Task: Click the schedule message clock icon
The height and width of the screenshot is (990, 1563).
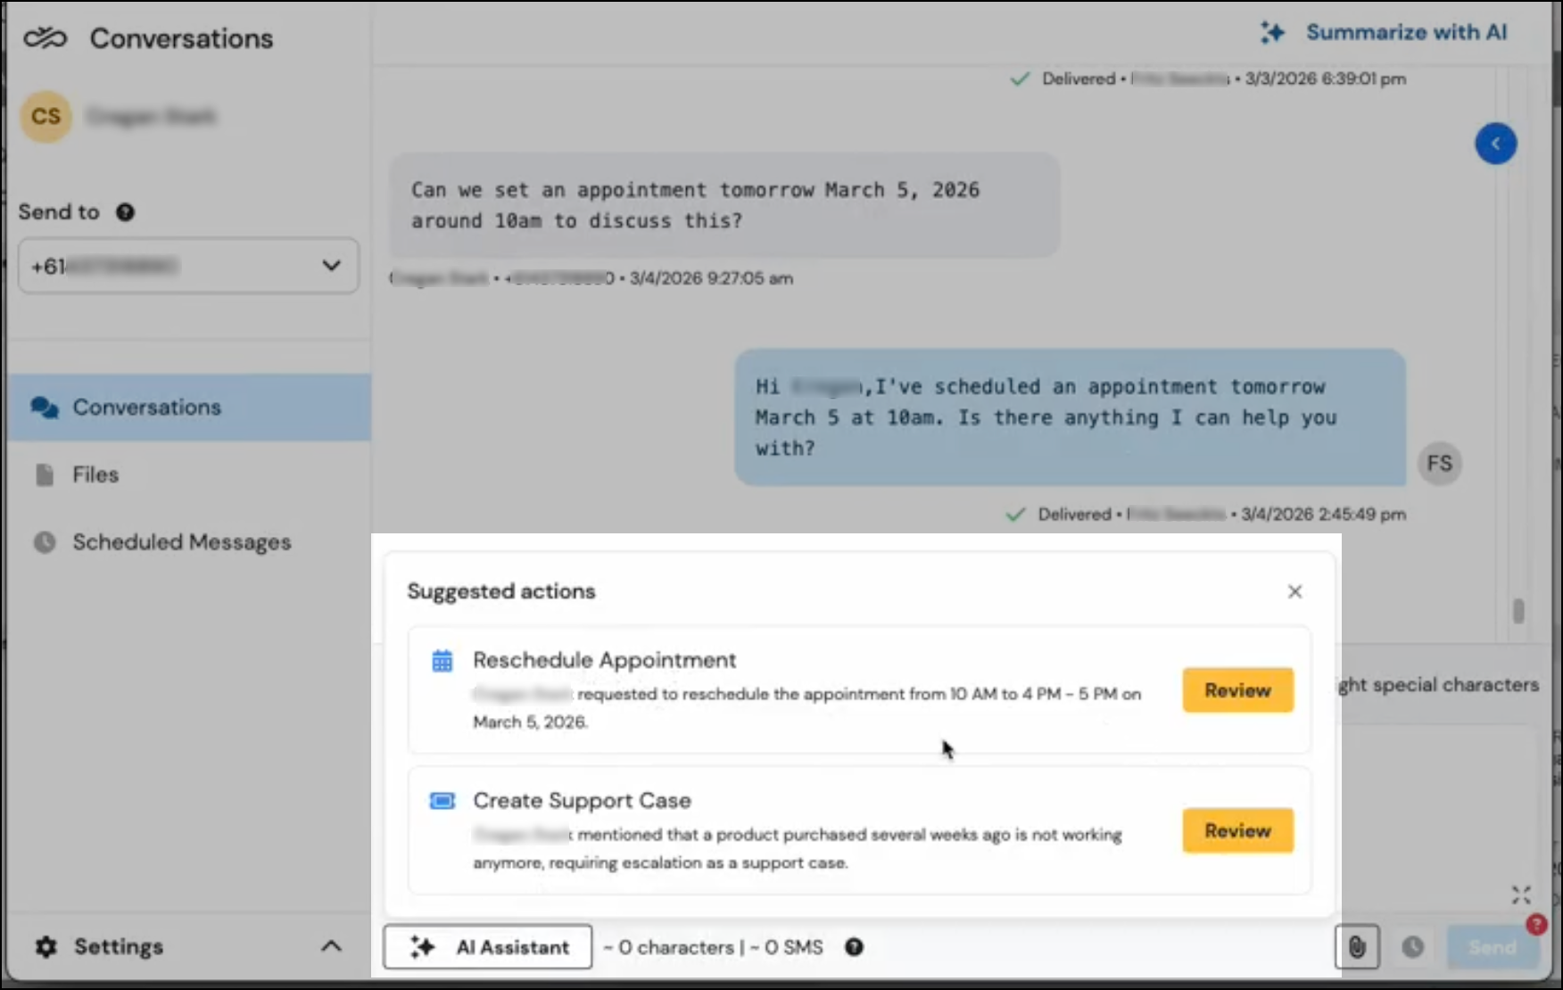Action: [x=1412, y=947]
